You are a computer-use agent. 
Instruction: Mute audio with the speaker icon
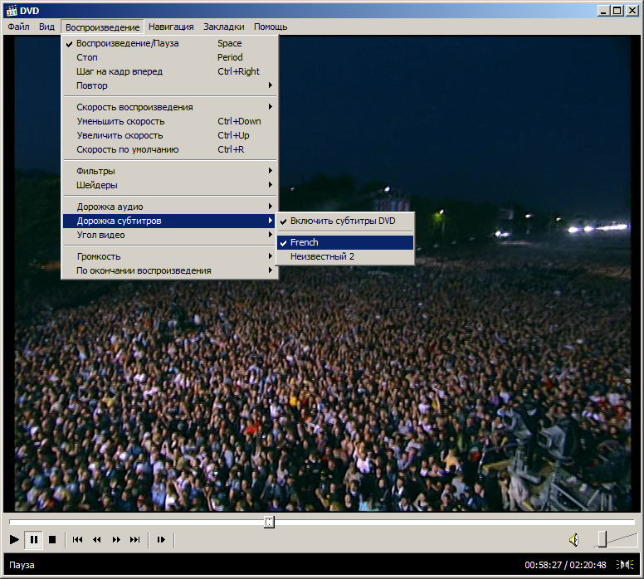tap(573, 540)
